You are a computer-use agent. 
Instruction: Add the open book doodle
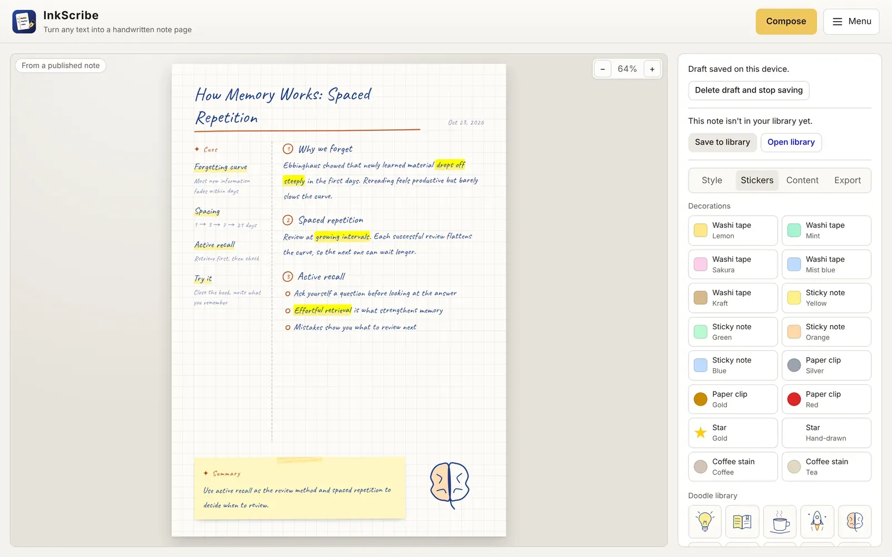pos(742,521)
